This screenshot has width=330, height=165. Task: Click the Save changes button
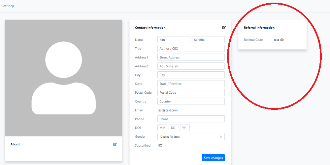(x=213, y=158)
